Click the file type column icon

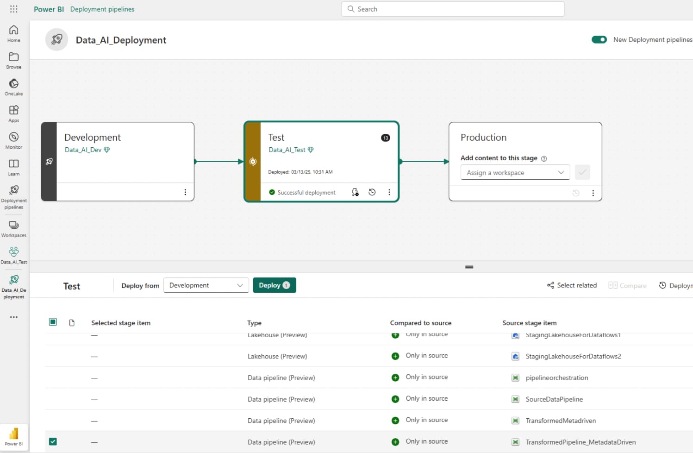(x=72, y=323)
